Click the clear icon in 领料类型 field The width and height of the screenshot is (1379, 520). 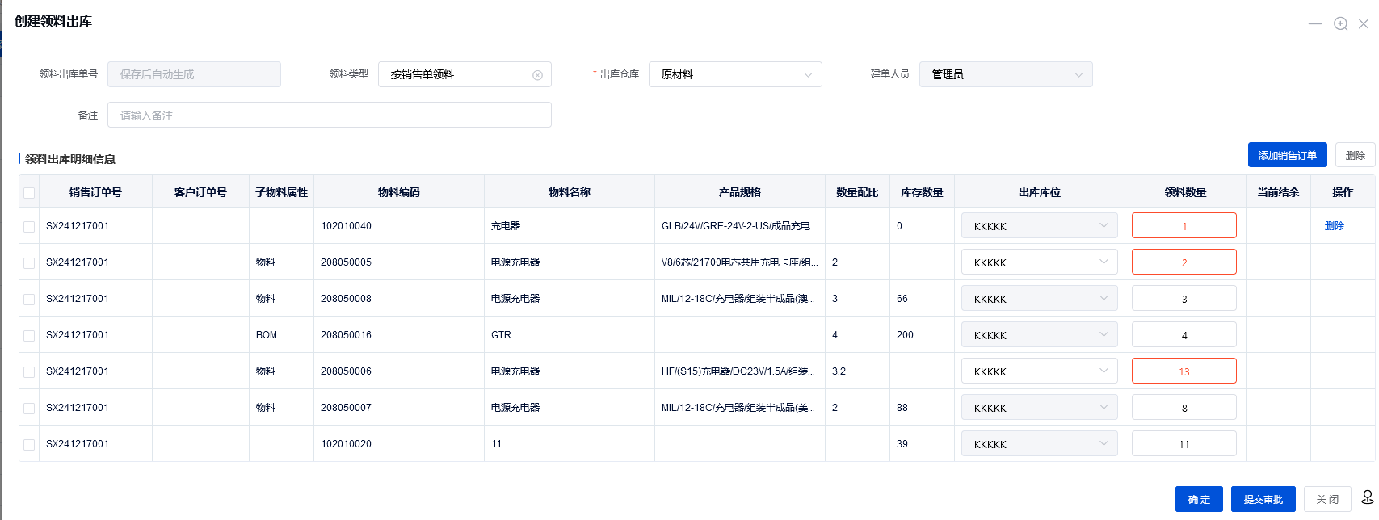point(537,75)
